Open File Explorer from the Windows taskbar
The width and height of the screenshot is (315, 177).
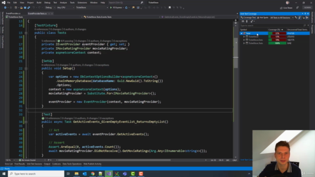[77, 174]
